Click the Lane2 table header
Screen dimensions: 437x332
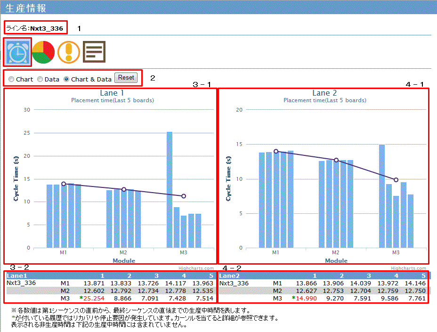(230, 275)
